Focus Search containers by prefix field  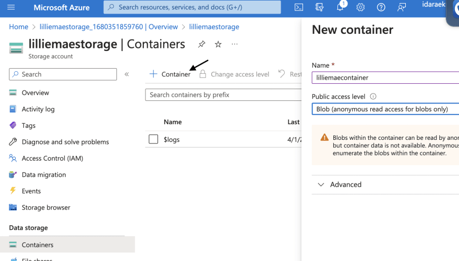coord(223,95)
